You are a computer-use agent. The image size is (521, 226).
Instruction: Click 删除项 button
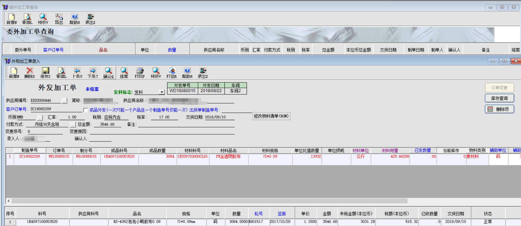[499, 109]
